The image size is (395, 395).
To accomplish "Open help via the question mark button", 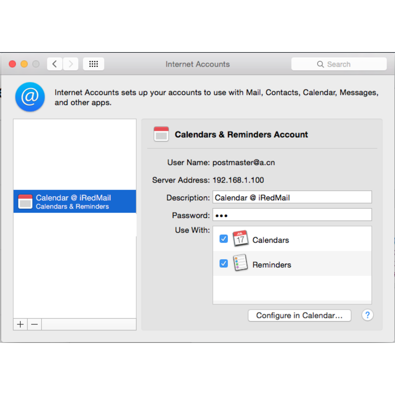I will coord(368,315).
